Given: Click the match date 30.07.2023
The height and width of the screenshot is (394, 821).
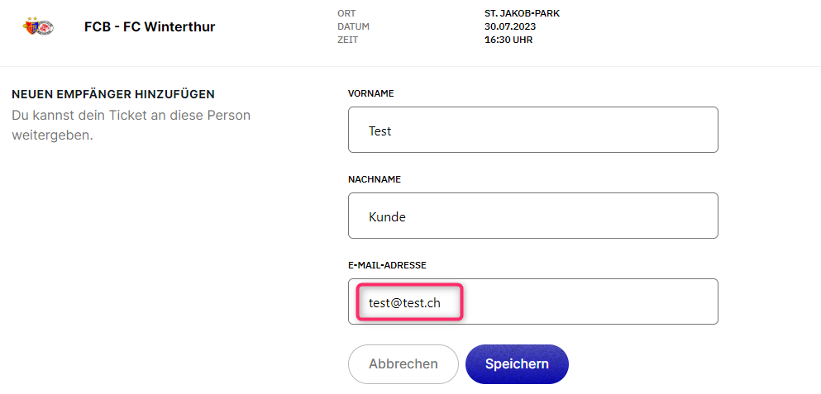Looking at the screenshot, I should click(510, 26).
